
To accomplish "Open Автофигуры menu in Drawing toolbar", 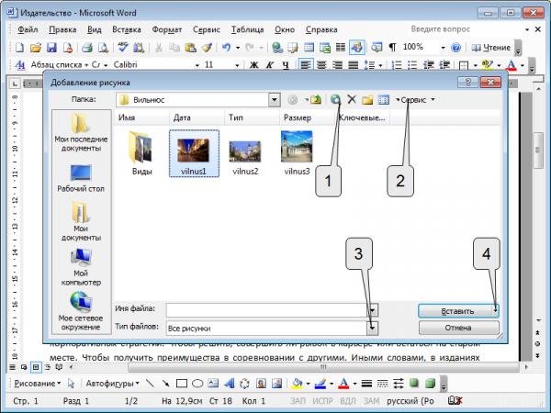I will click(x=112, y=384).
